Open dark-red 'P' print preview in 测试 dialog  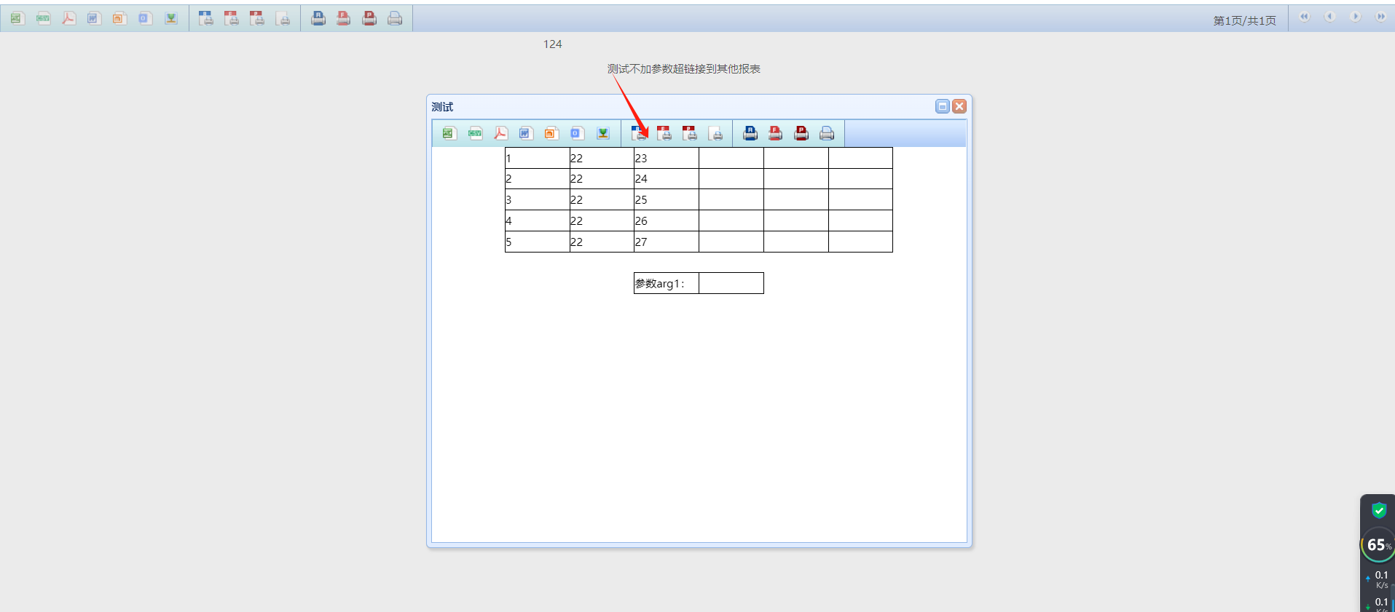point(690,133)
